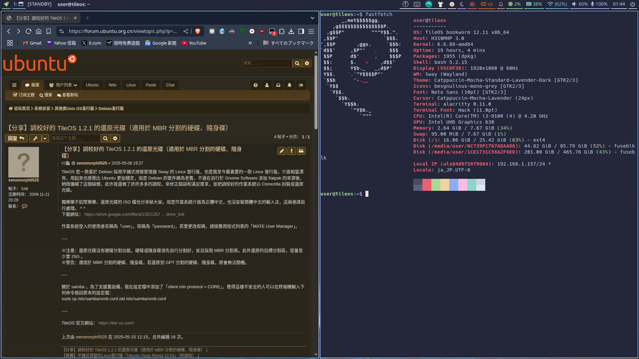This screenshot has width=639, height=359.
Task: Toggle the browser sidebar panel
Action: coord(301,31)
